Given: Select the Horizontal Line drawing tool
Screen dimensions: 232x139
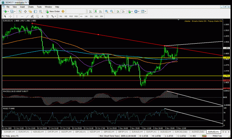Looking at the screenshot, I should tap(22, 16).
